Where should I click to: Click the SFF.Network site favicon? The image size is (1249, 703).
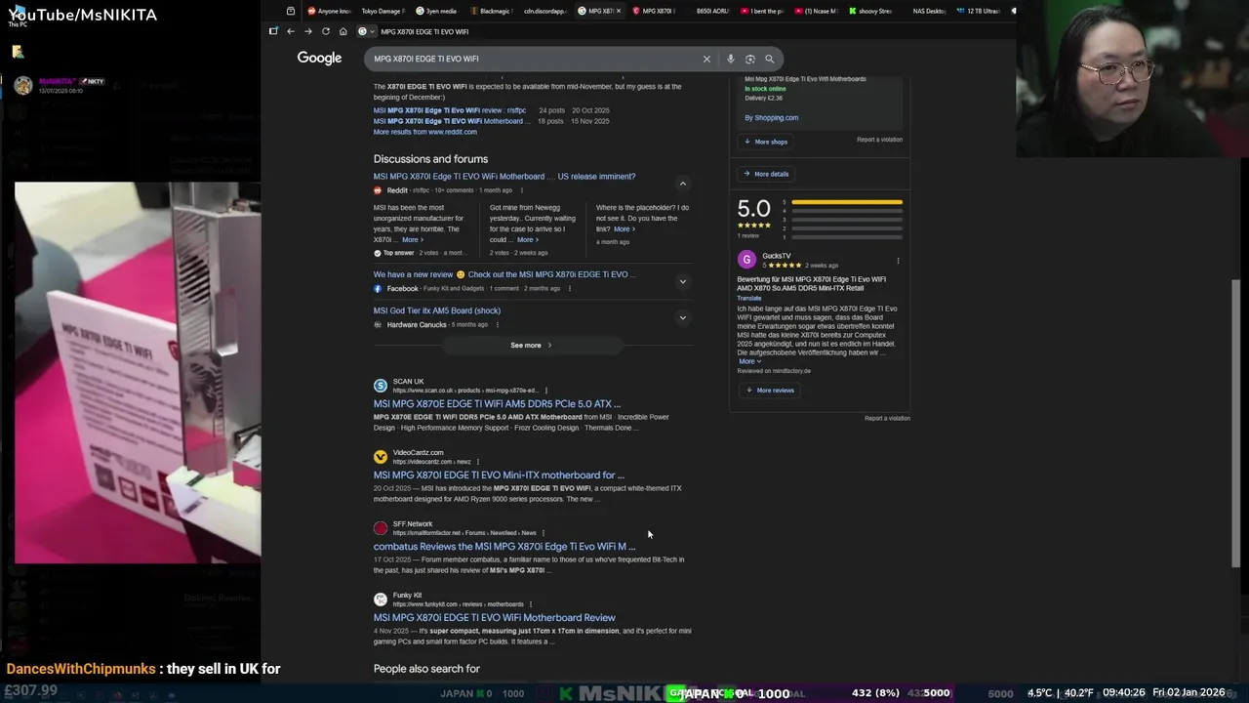pos(381,528)
